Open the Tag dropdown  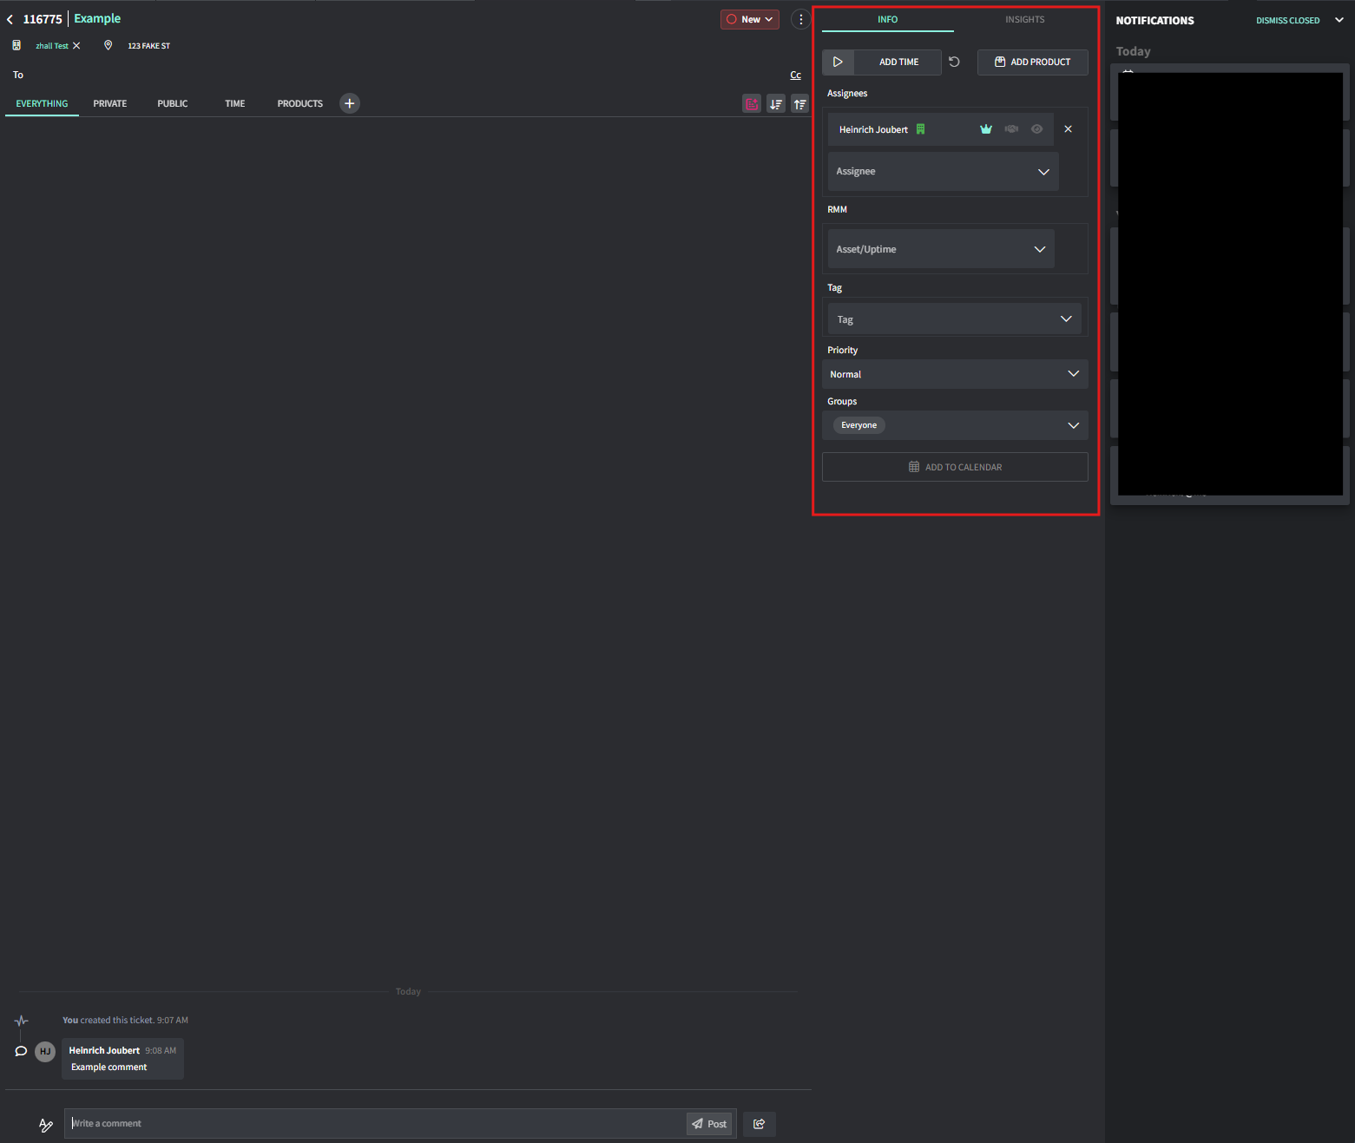tap(955, 319)
